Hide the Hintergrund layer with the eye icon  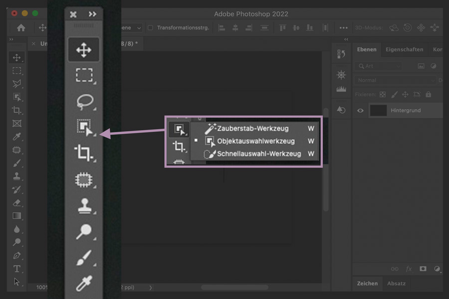coord(360,111)
